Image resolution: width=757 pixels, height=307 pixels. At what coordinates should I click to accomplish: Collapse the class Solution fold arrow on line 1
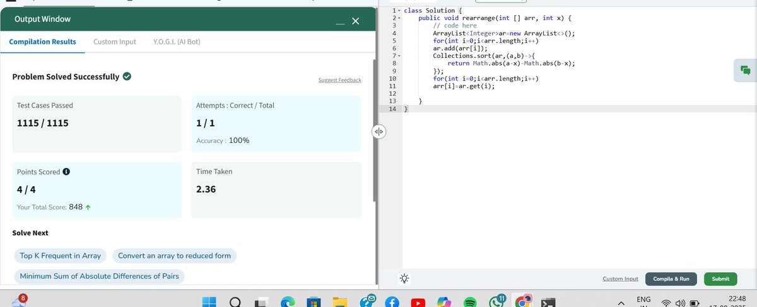[x=399, y=11]
